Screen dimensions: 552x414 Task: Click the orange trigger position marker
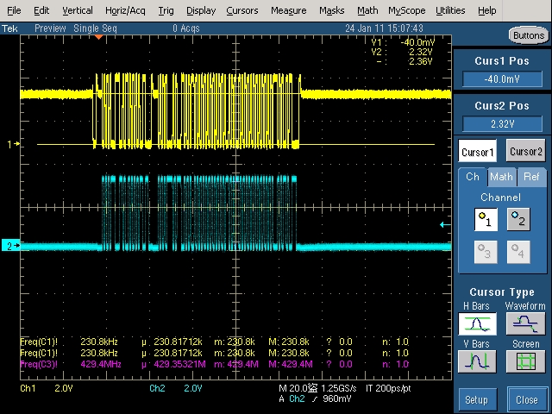pyautogui.click(x=99, y=37)
